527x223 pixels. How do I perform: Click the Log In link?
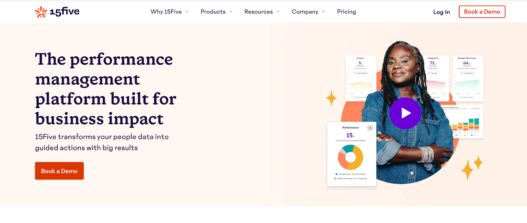(441, 12)
